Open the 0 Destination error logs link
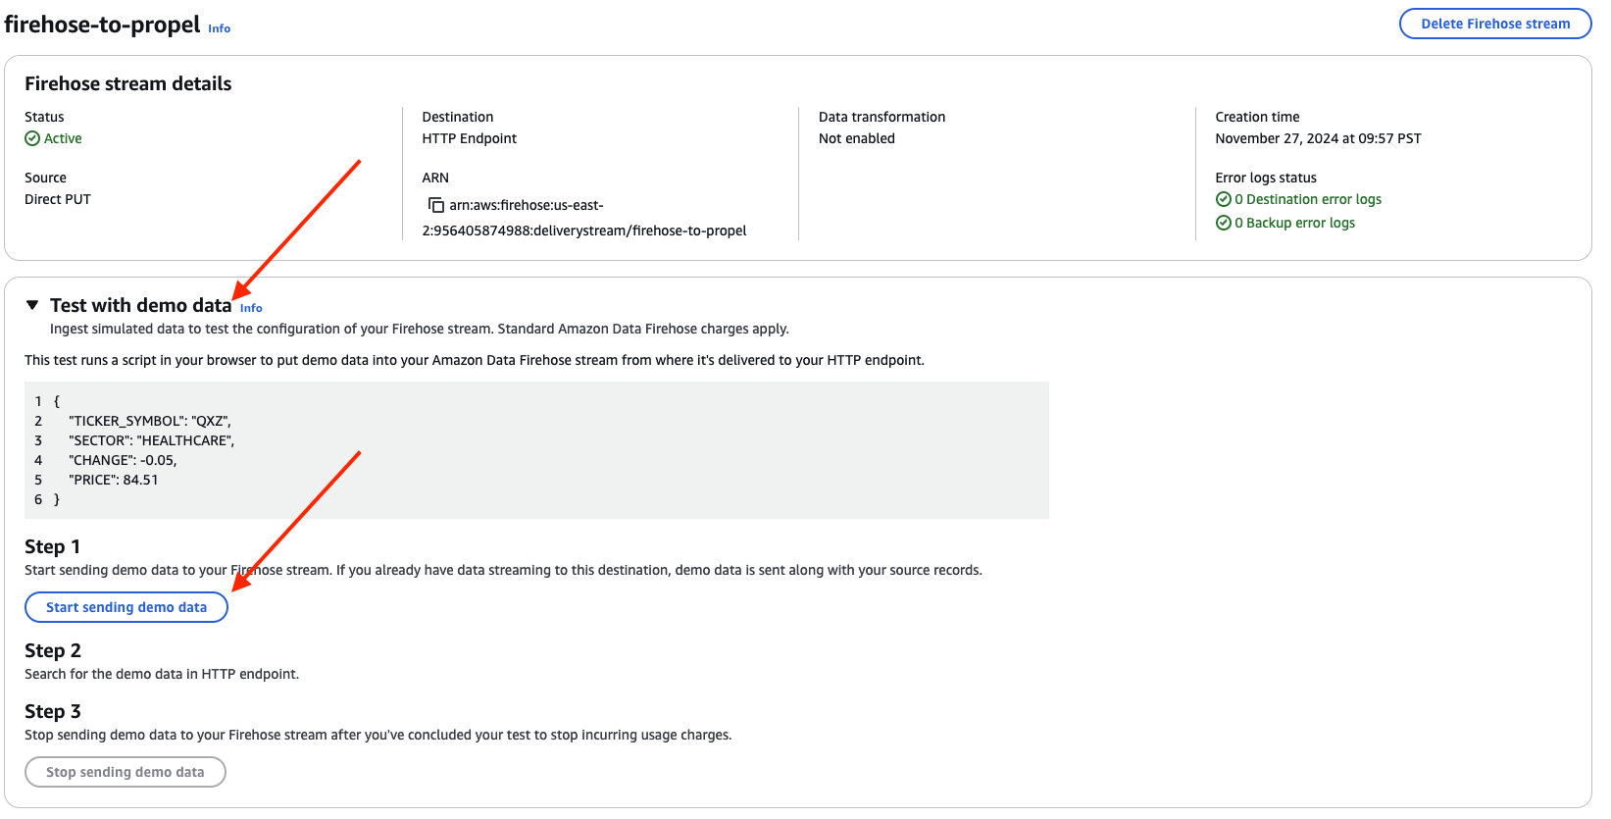Viewport: 1611px width, 819px height. pyautogui.click(x=1308, y=199)
